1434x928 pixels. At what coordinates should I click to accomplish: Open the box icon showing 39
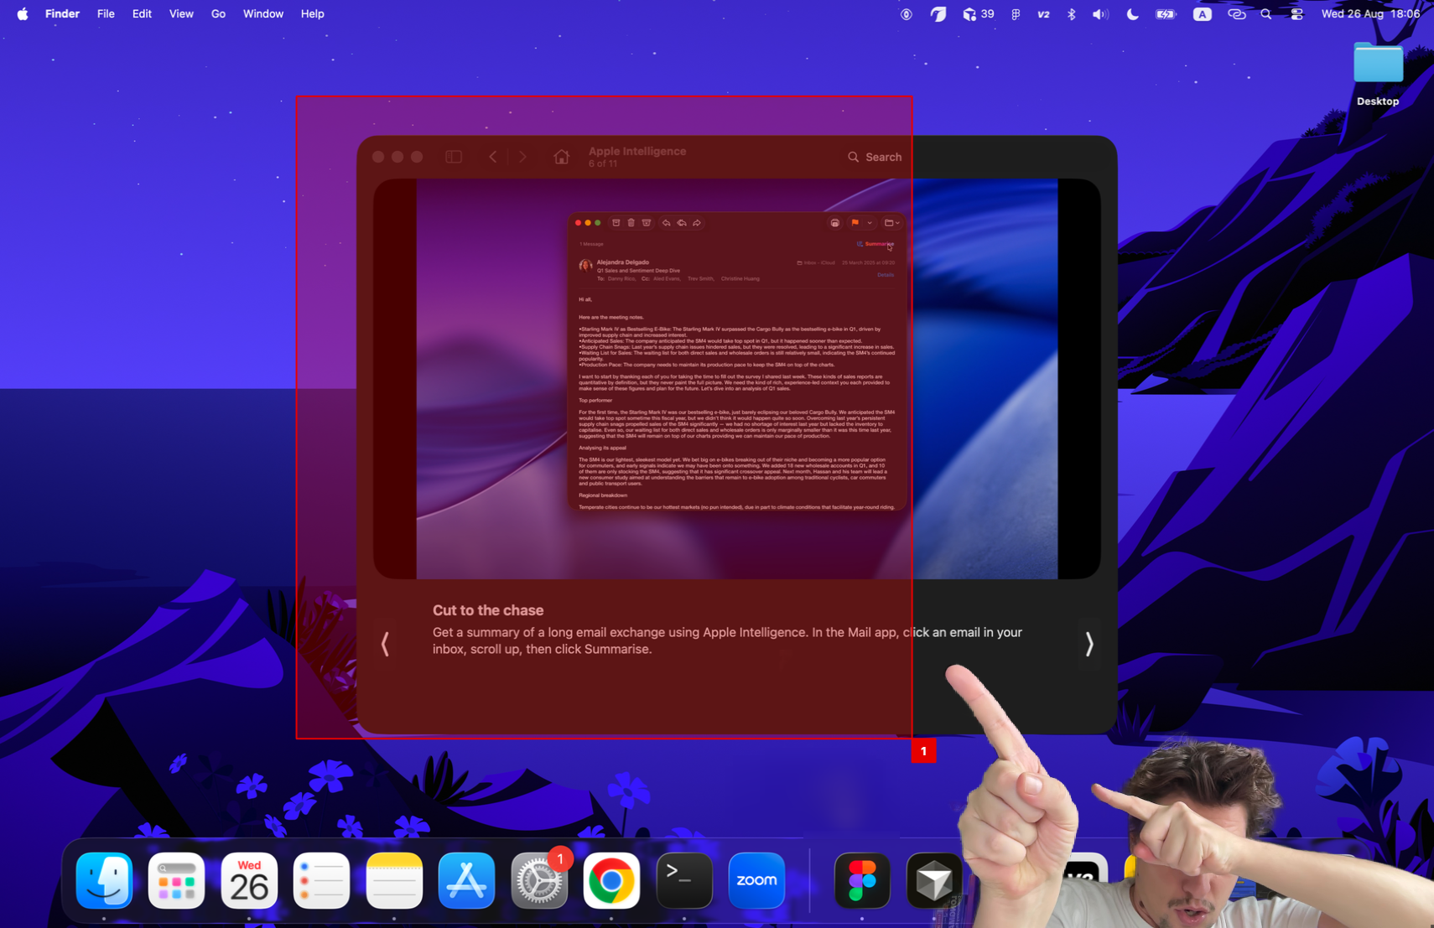pos(978,13)
